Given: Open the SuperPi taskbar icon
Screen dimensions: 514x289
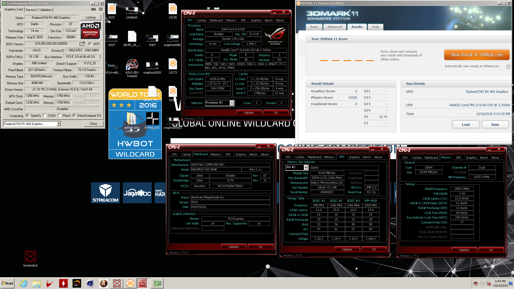Looking at the screenshot, I should [104, 283].
